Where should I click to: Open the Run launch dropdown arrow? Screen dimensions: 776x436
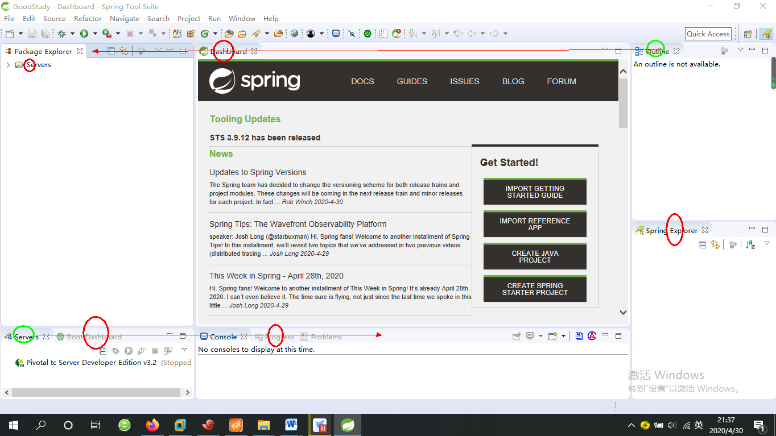coord(95,34)
